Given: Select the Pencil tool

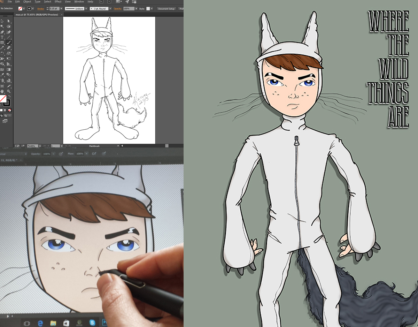Looking at the screenshot, I should pyautogui.click(x=2, y=48).
